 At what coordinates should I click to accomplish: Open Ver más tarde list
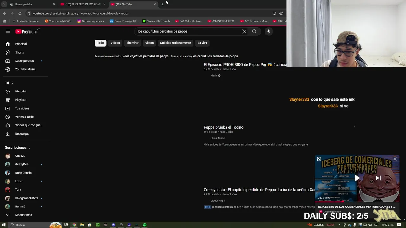click(24, 117)
